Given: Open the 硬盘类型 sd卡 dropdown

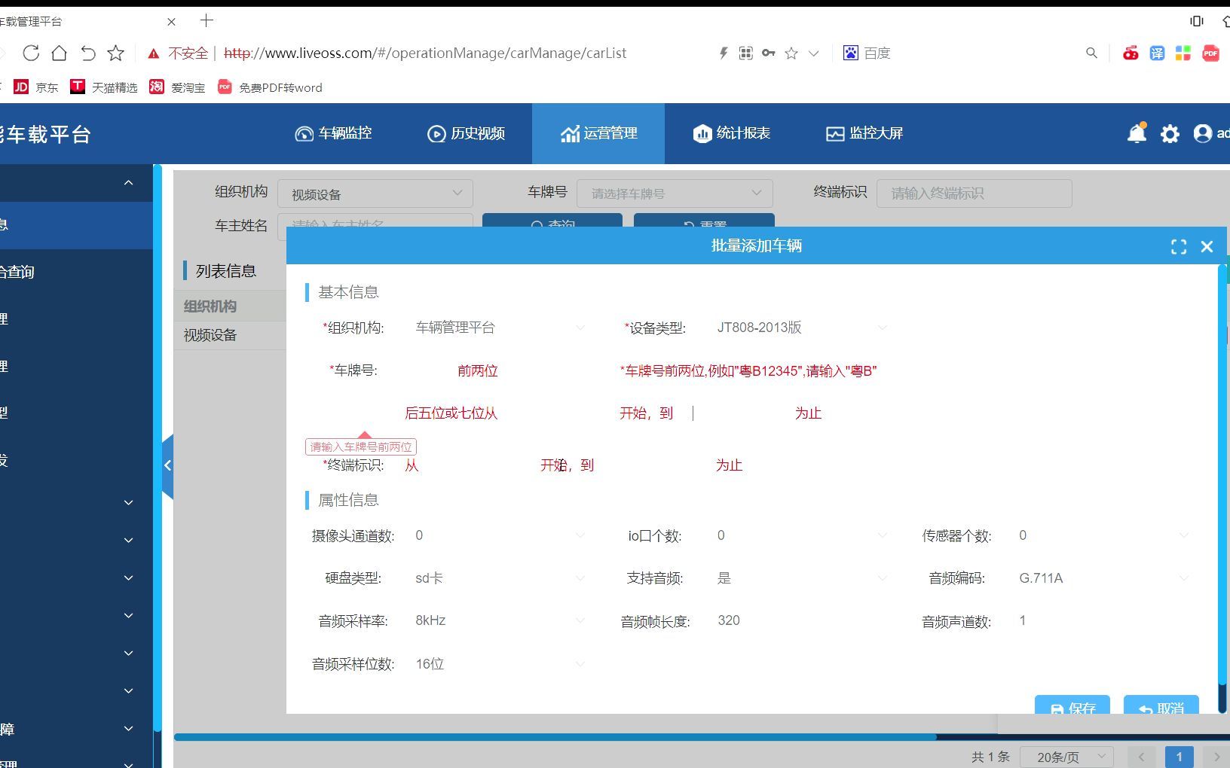Looking at the screenshot, I should (499, 578).
